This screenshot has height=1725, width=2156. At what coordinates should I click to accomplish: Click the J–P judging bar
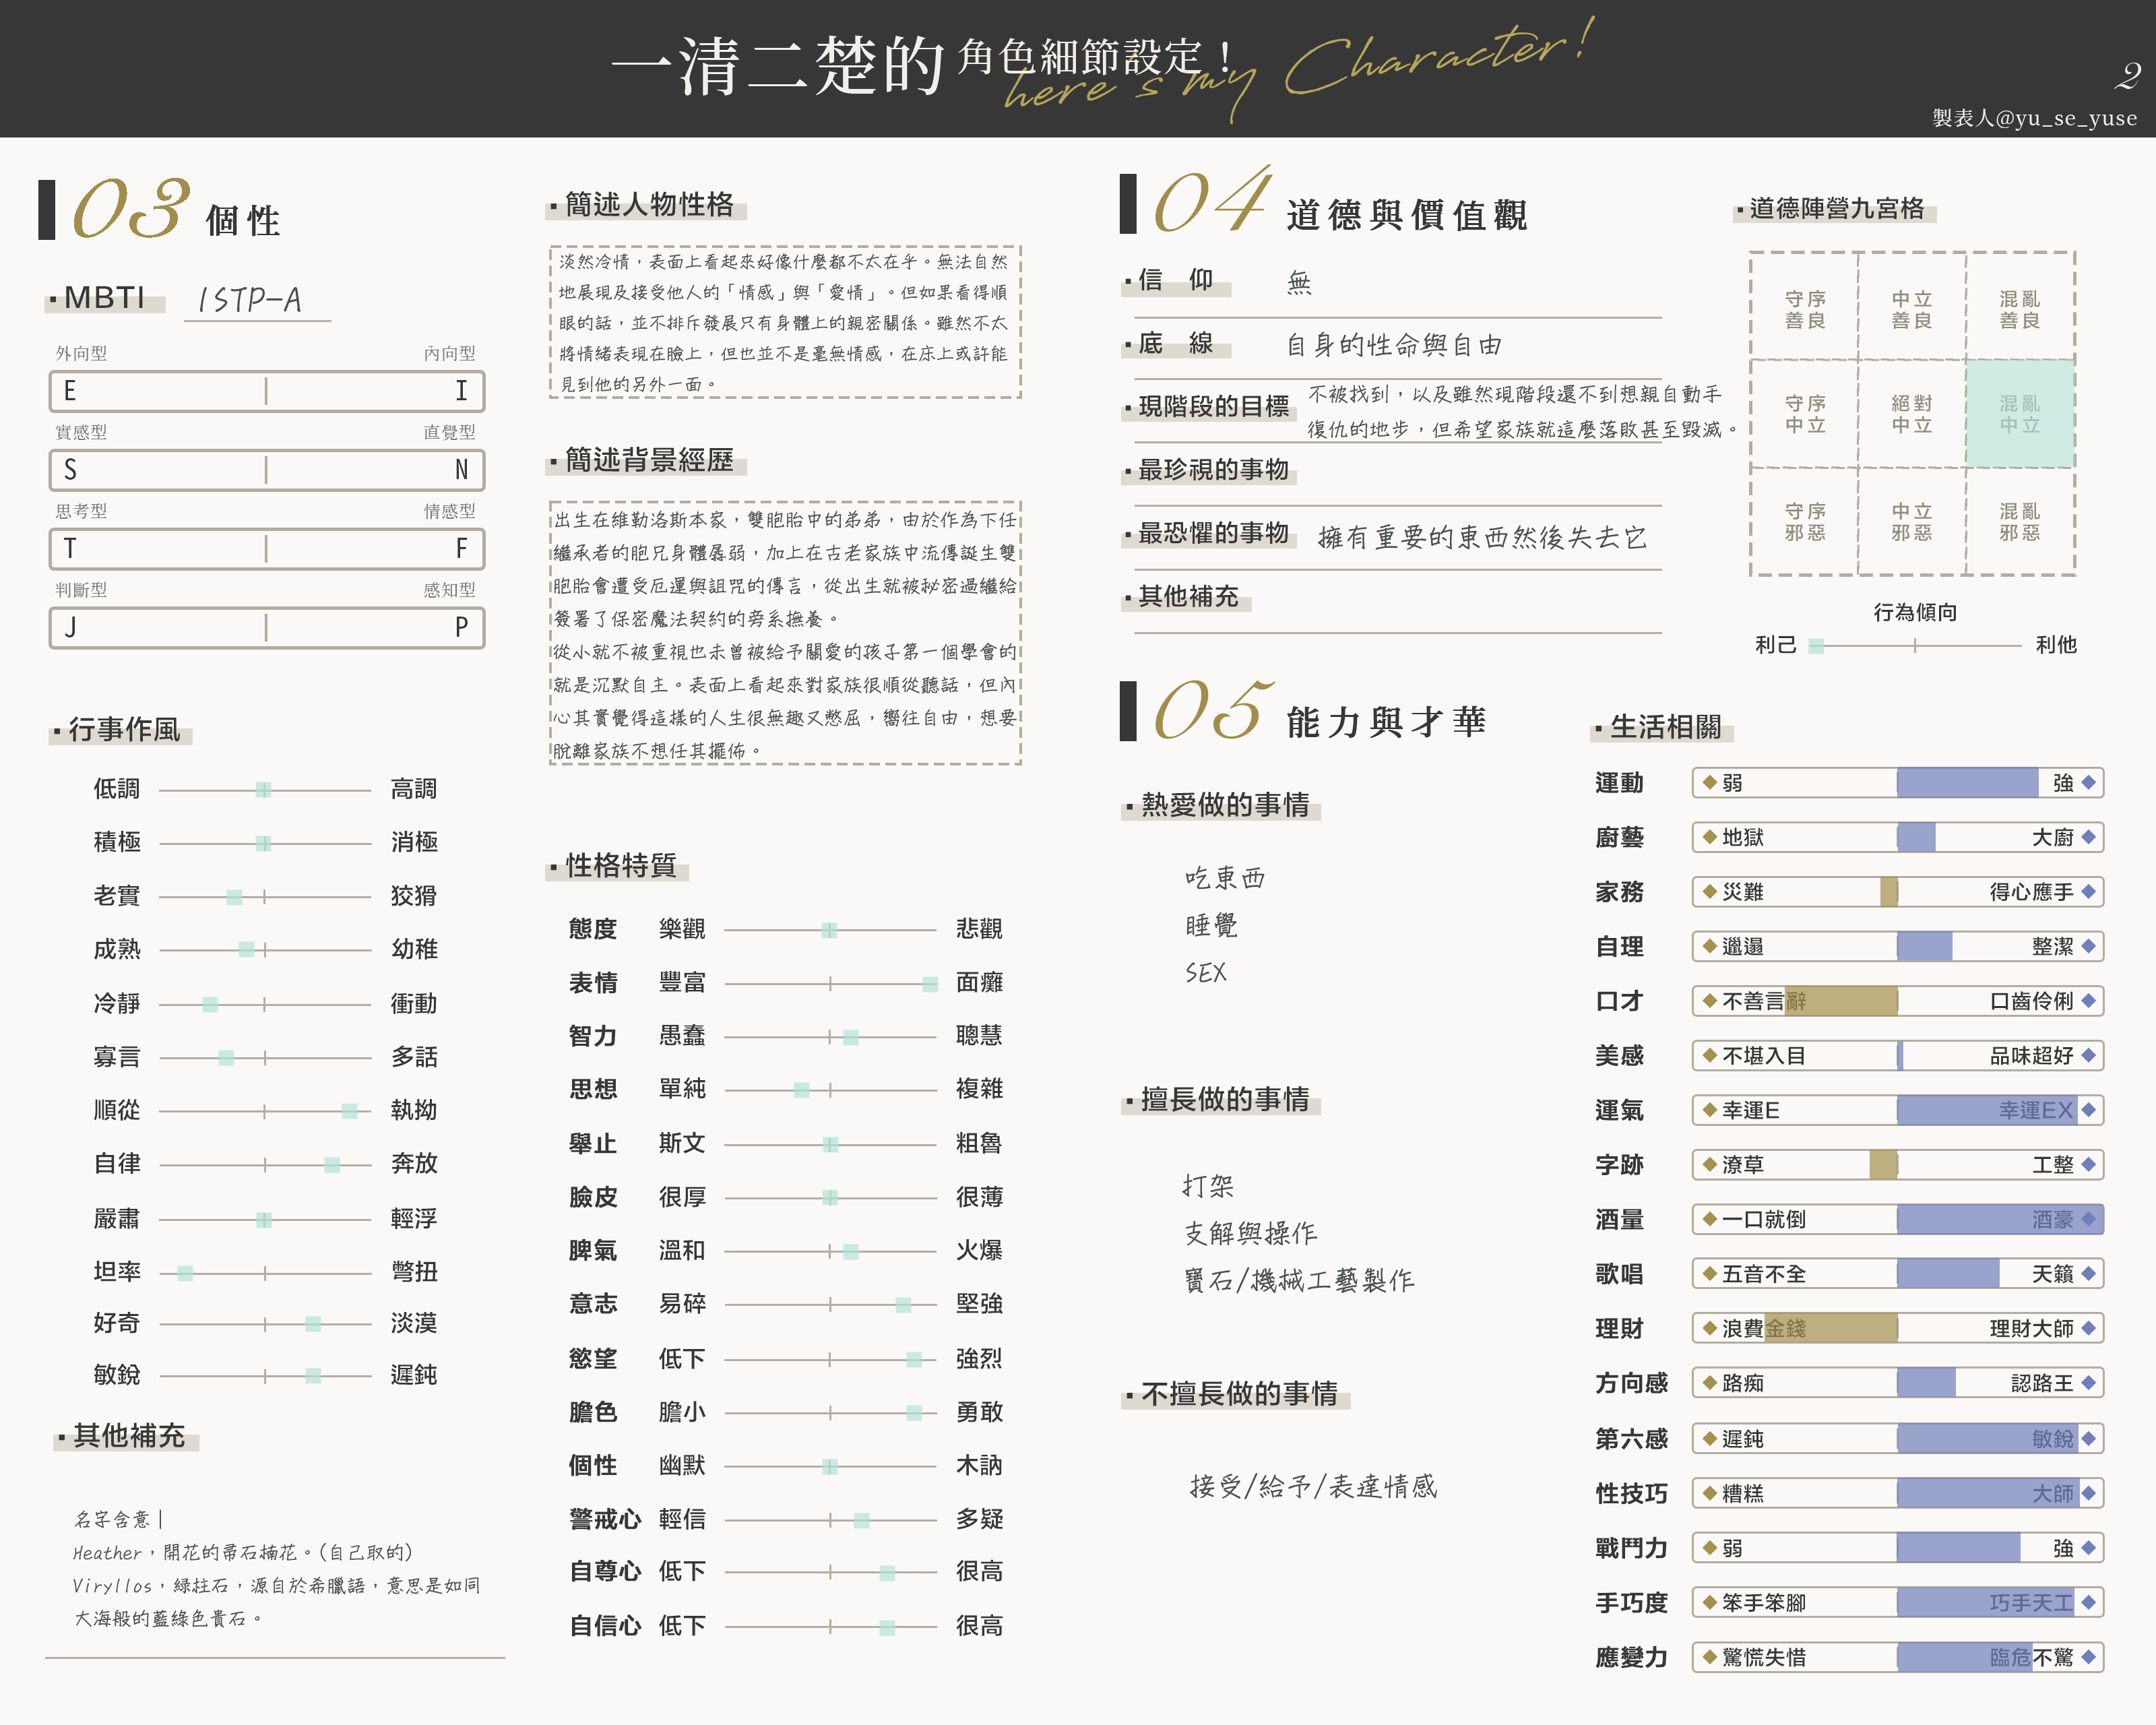267,627
